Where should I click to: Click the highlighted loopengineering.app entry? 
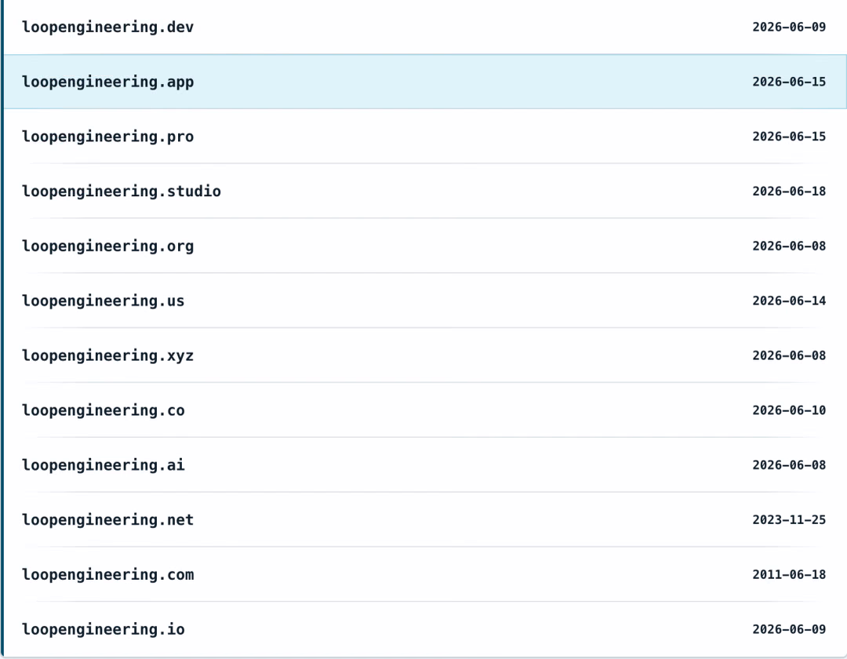(x=425, y=82)
